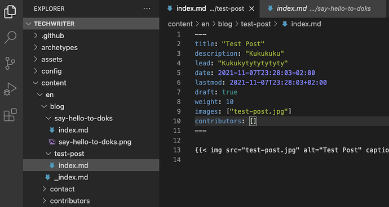Click the lastmod value on line 6
The width and height of the screenshot is (389, 207).
tap(278, 83)
